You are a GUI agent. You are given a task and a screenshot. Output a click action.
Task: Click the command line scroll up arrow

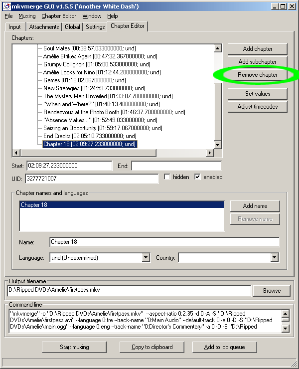pos(286,314)
